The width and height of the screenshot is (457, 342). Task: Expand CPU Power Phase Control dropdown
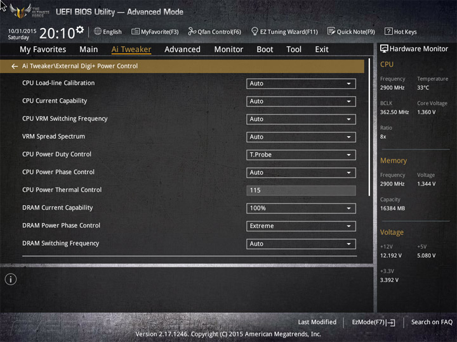(x=301, y=172)
